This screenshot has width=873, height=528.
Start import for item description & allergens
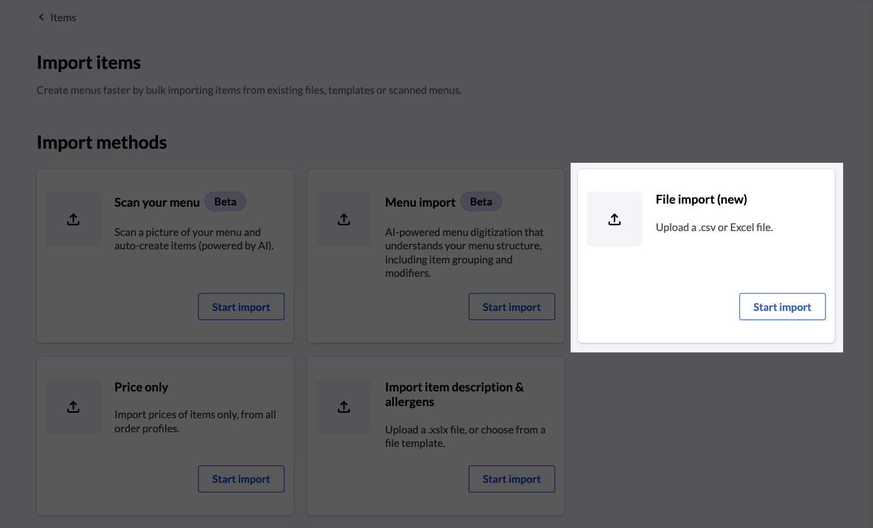coord(511,479)
